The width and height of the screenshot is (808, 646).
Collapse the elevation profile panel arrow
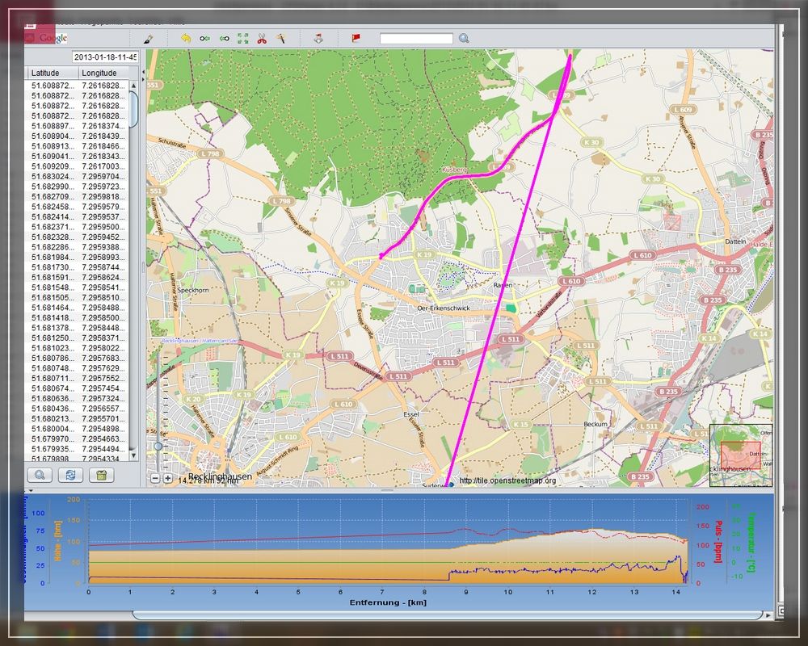point(31,490)
